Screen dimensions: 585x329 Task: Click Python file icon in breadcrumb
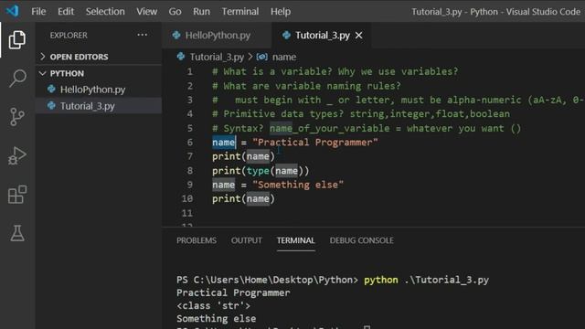click(x=181, y=57)
